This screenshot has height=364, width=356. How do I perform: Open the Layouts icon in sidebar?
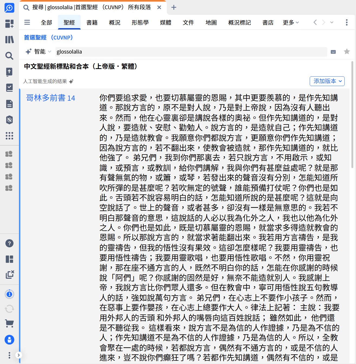point(9,259)
